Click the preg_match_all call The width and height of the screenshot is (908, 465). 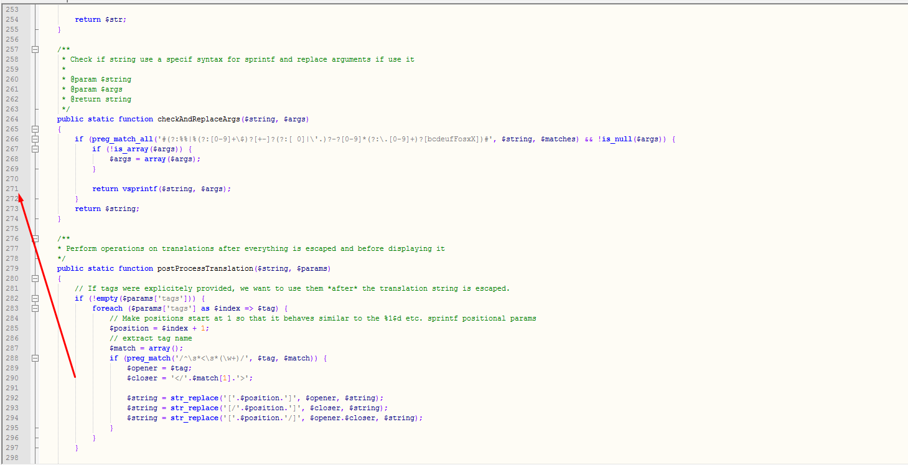[123, 139]
